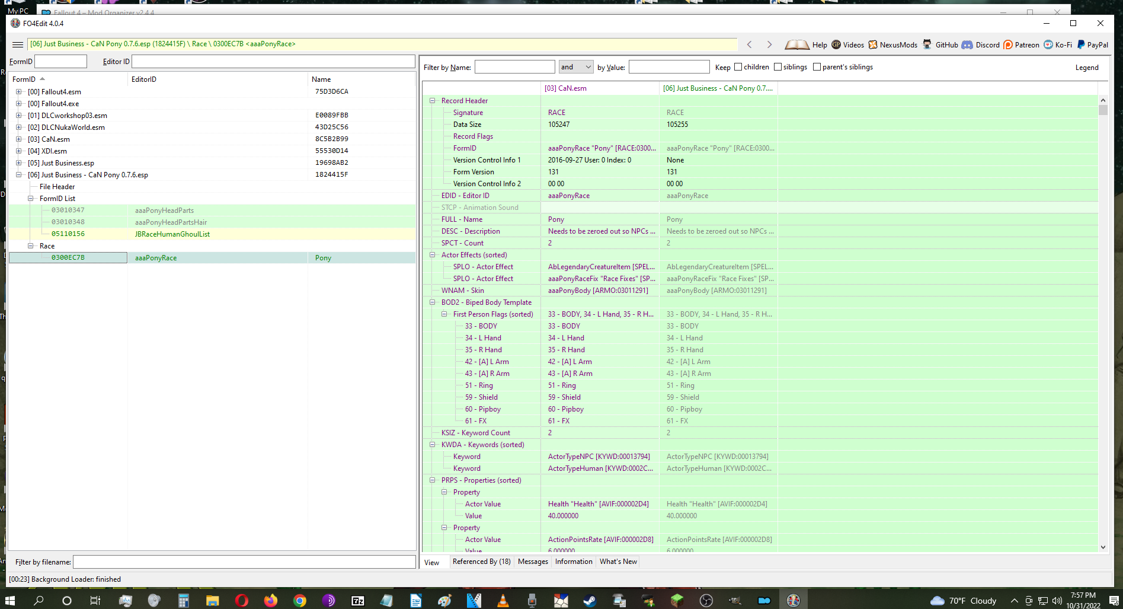This screenshot has height=609, width=1123.
Task: Enable Keep siblings checkbox
Action: pyautogui.click(x=778, y=67)
